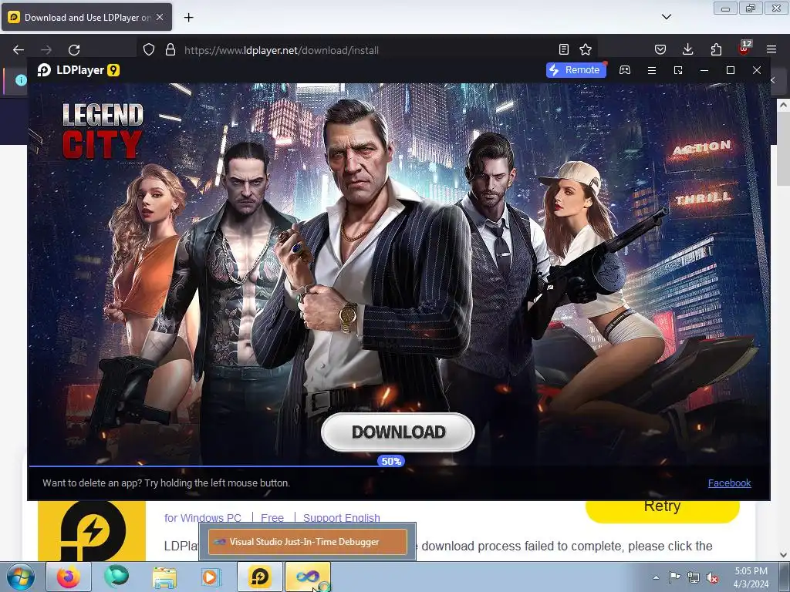Open the Firefox extensions puzzle icon
Viewport: 790px width, 592px height.
click(716, 49)
